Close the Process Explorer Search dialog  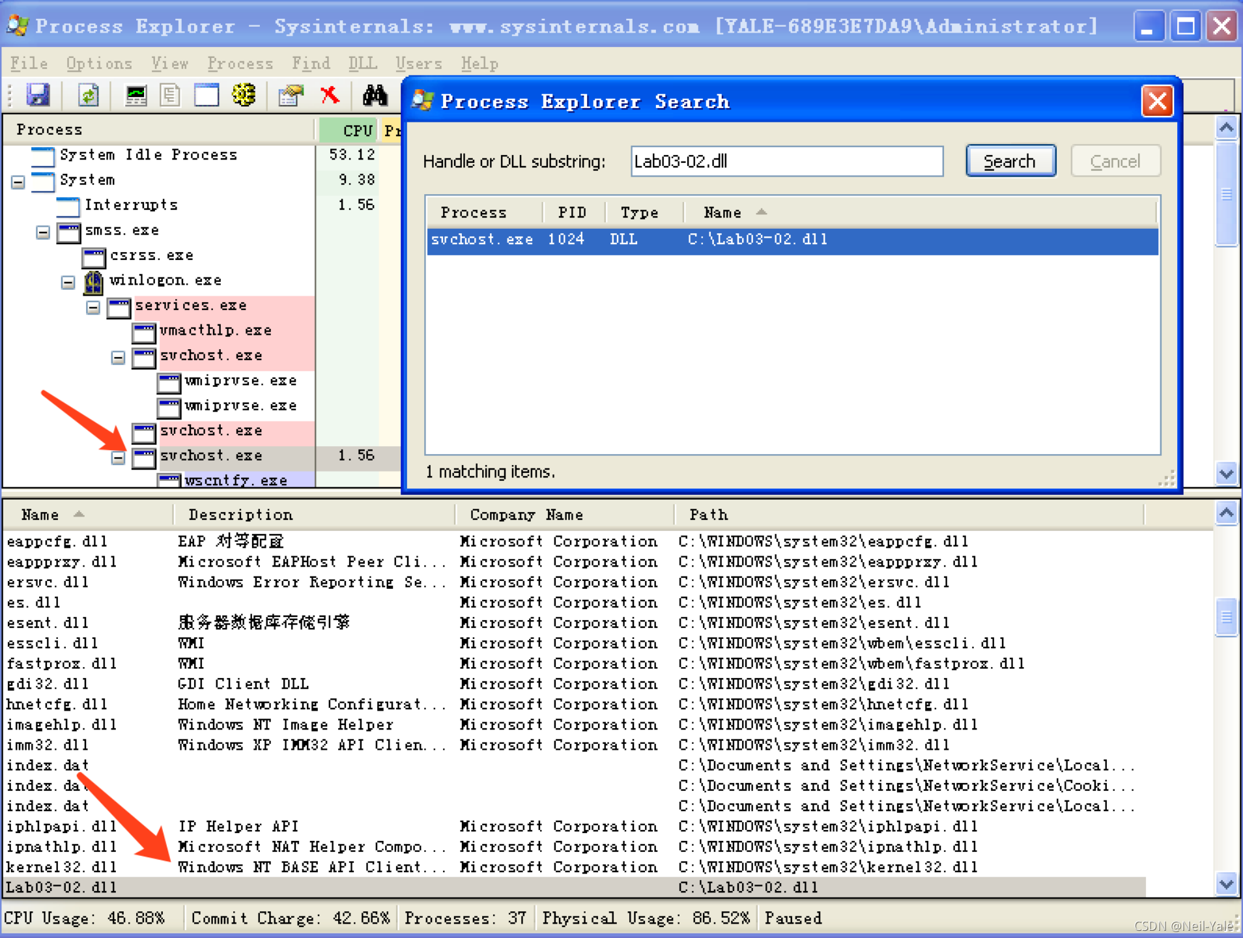point(1157,101)
